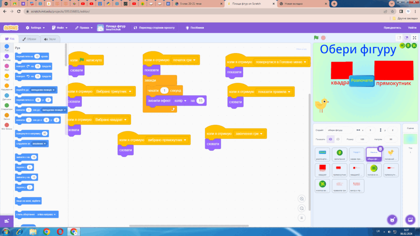Screen dimensions: 420x236
Task: Expand the вибрано прямокутник dropdown
Action: 185,140
